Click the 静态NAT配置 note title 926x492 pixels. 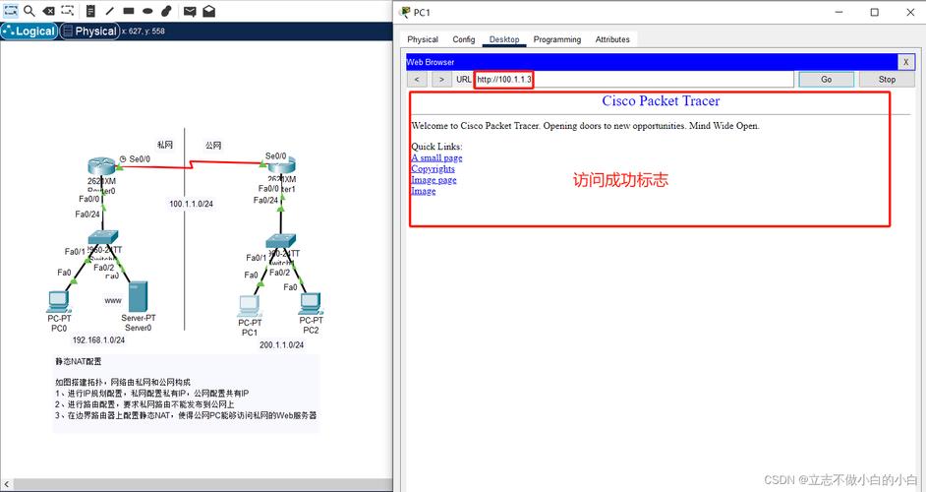[x=79, y=361]
